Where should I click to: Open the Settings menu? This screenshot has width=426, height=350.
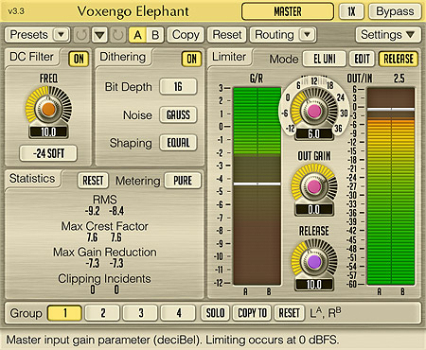click(388, 35)
